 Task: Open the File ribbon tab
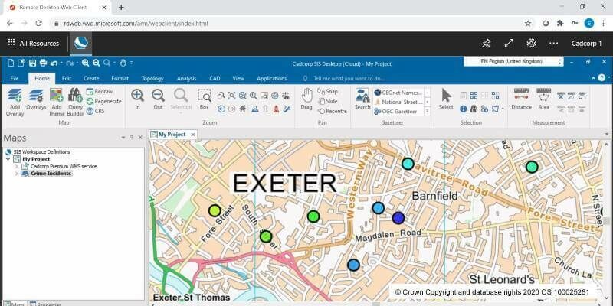click(x=15, y=78)
